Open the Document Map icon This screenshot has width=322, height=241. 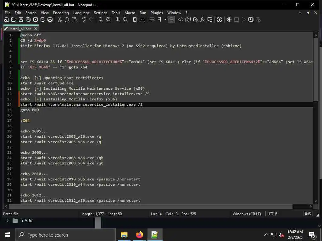click(x=188, y=20)
